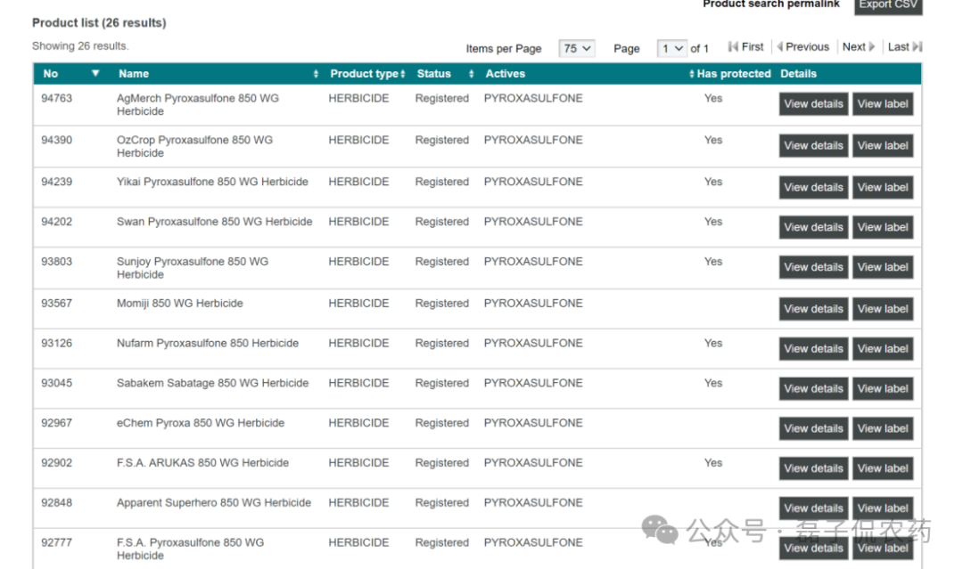Screen dimensions: 963x569
Task: Click the Status column header
Action: click(x=433, y=74)
